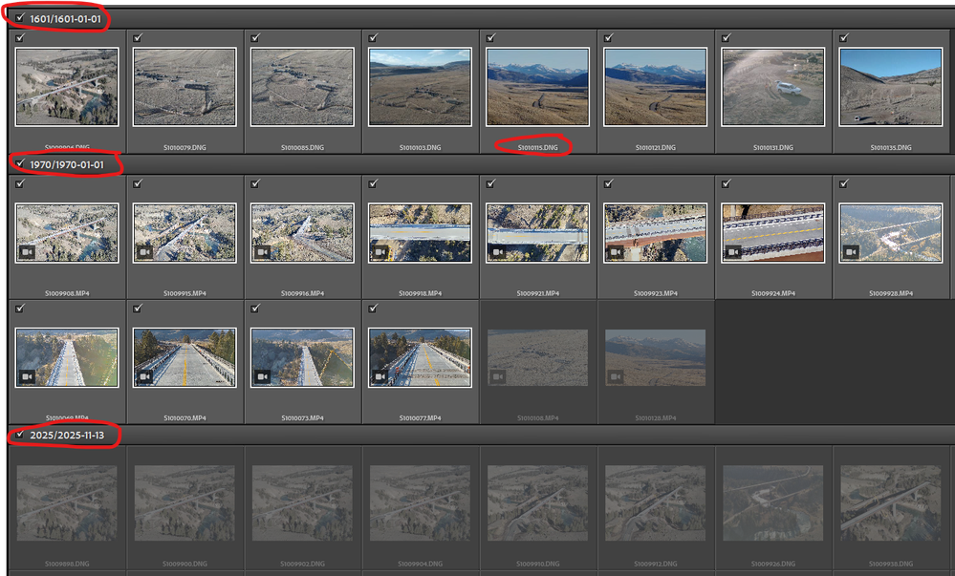Screen dimensions: 955x576
Task: Click video badge on S1009921.MP4 thumbnail
Action: [496, 252]
